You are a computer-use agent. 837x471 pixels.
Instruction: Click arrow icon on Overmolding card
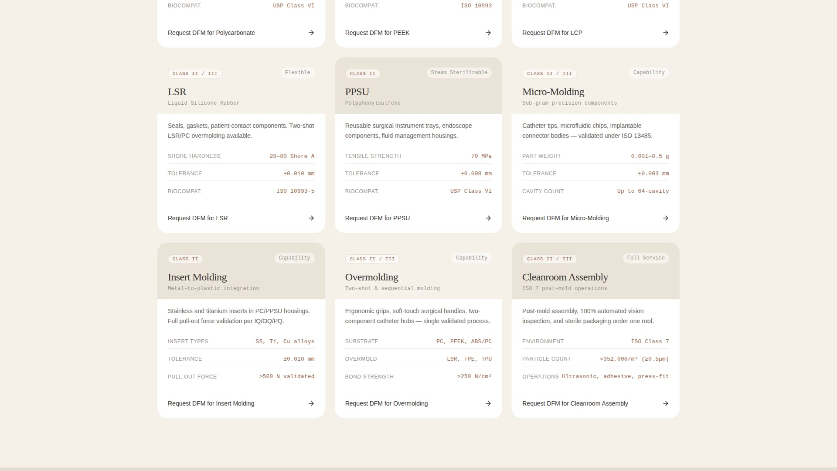pos(488,403)
